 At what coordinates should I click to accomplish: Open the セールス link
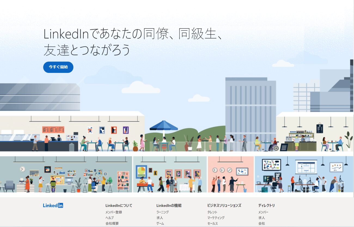pos(212,223)
